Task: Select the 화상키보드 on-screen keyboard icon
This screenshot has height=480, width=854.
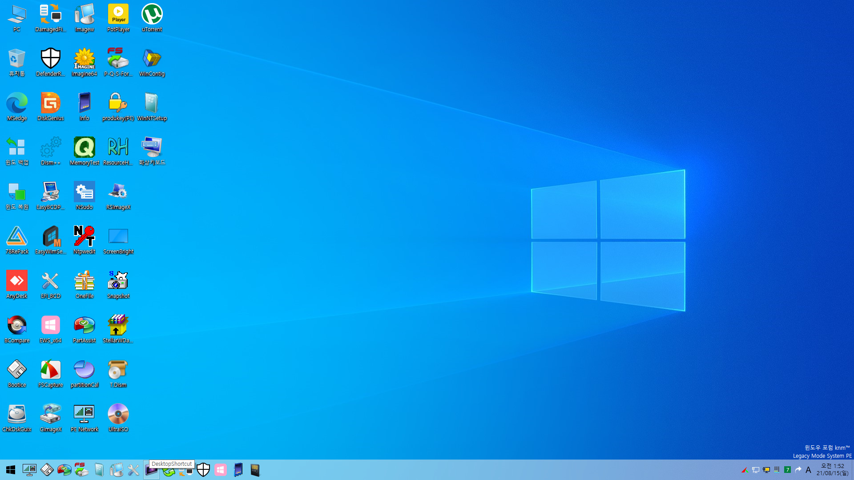Action: pos(152,152)
